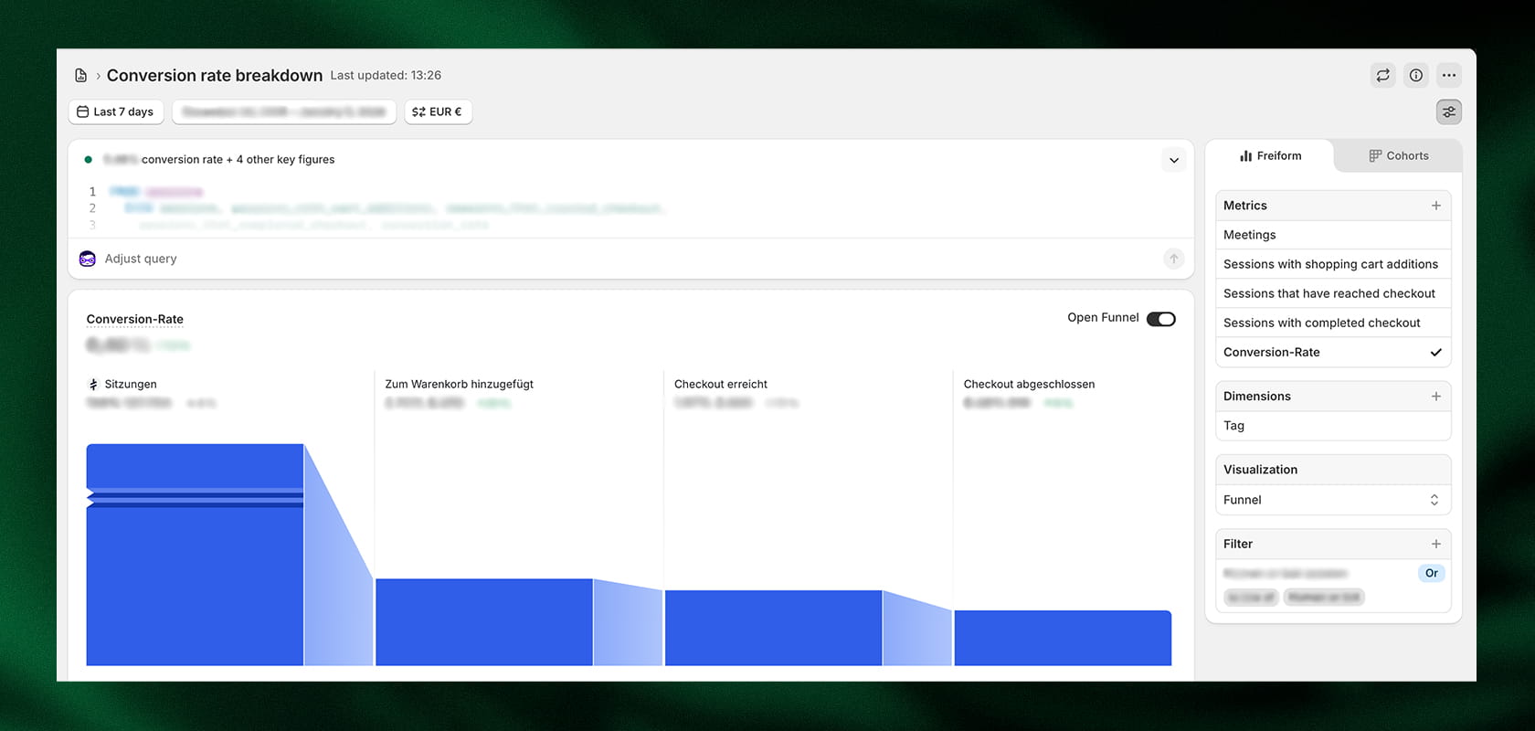Submit query with the up arrow icon

[x=1173, y=259]
